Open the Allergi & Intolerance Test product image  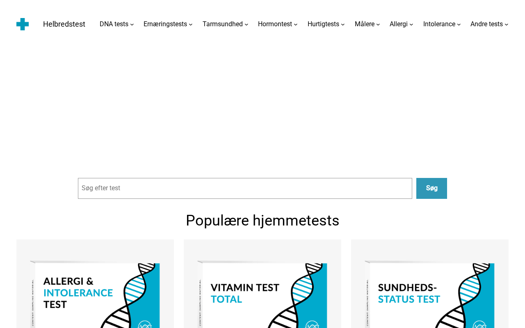[95, 284]
